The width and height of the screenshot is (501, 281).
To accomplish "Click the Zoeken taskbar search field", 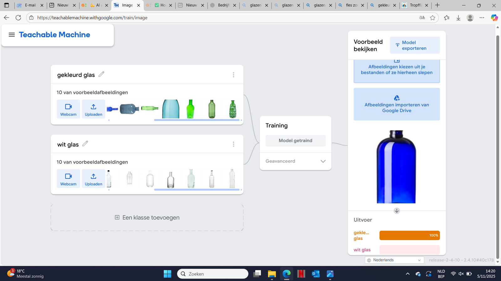I will pyautogui.click(x=213, y=274).
